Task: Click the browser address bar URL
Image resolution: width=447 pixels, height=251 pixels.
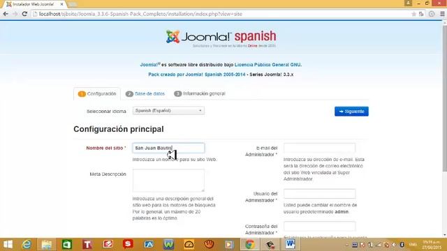Action: point(140,14)
